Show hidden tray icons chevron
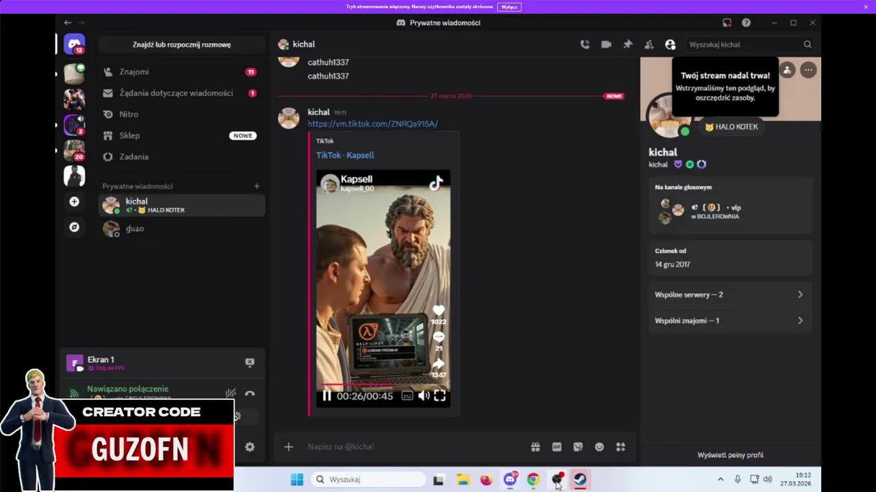The height and width of the screenshot is (492, 876). [x=720, y=480]
